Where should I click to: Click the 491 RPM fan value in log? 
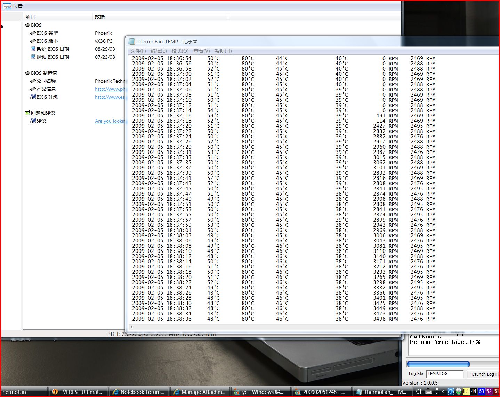[387, 116]
